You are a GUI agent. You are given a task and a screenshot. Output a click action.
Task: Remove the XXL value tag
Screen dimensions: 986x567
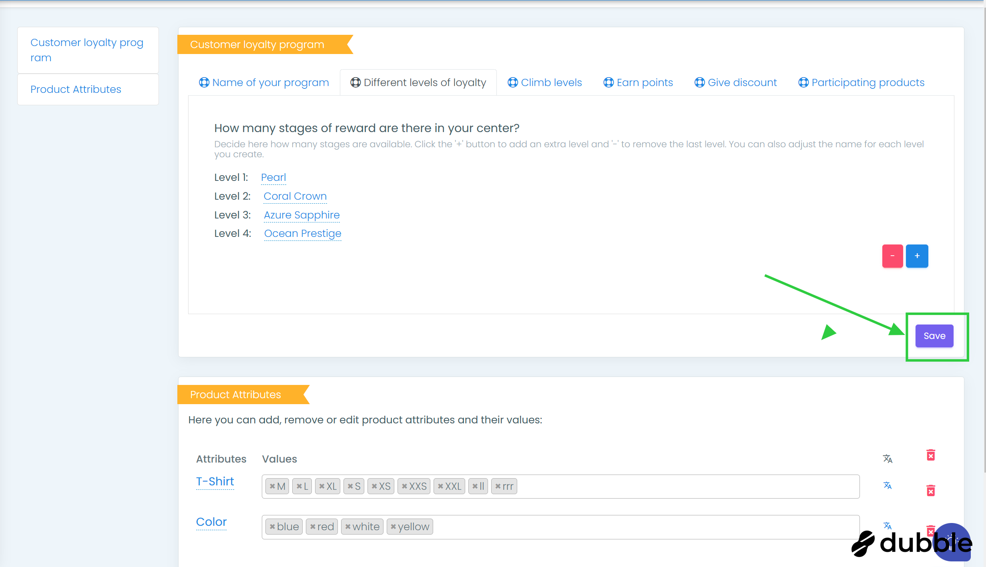click(x=440, y=487)
